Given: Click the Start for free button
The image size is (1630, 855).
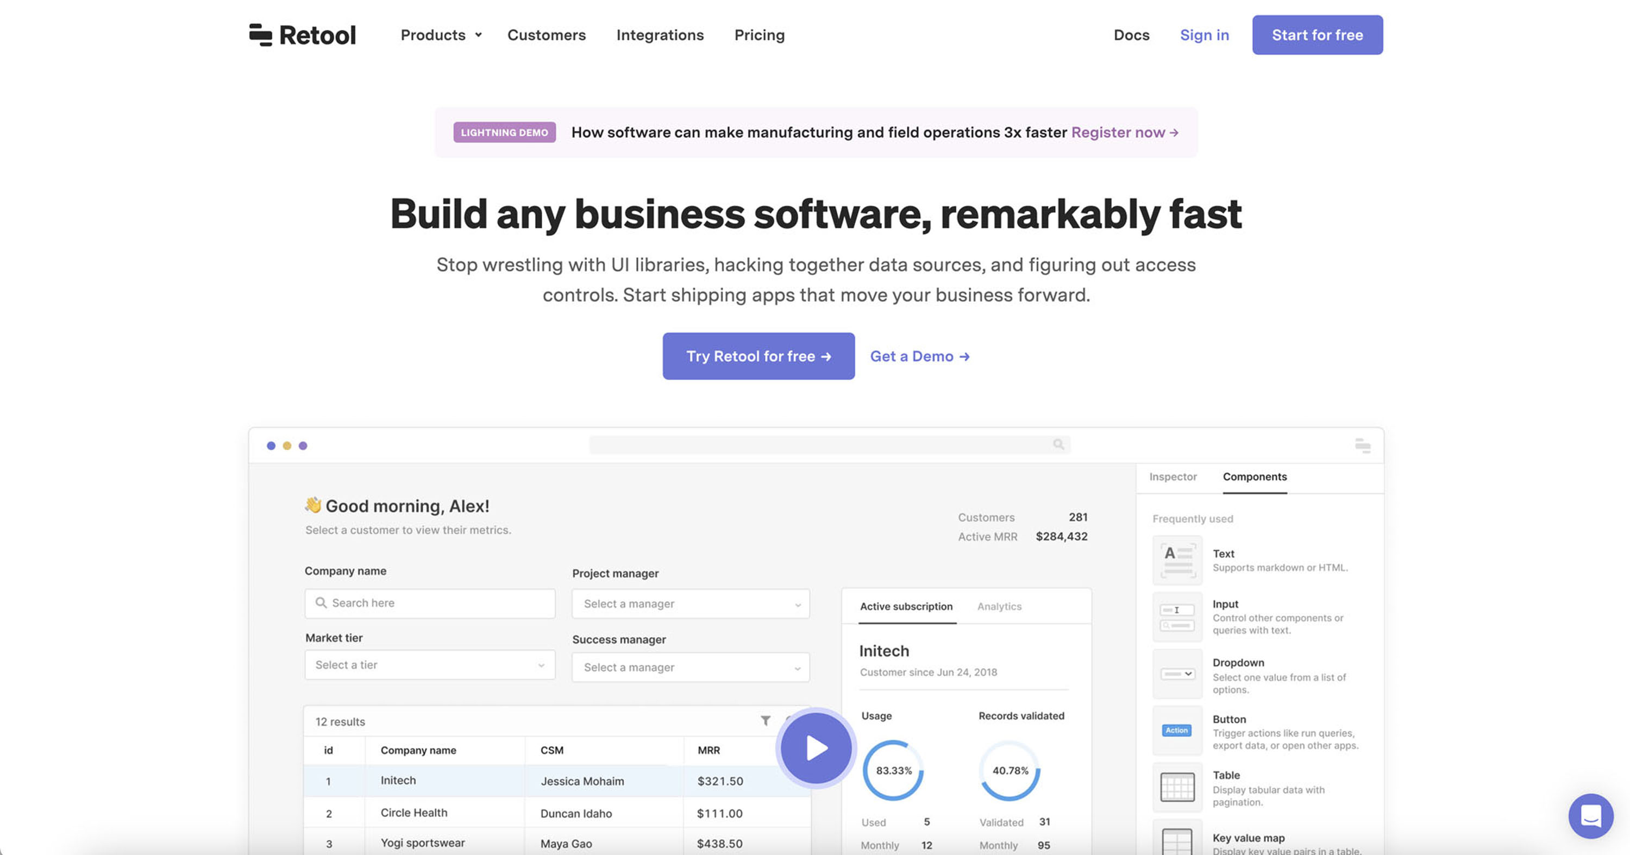Looking at the screenshot, I should pyautogui.click(x=1317, y=35).
